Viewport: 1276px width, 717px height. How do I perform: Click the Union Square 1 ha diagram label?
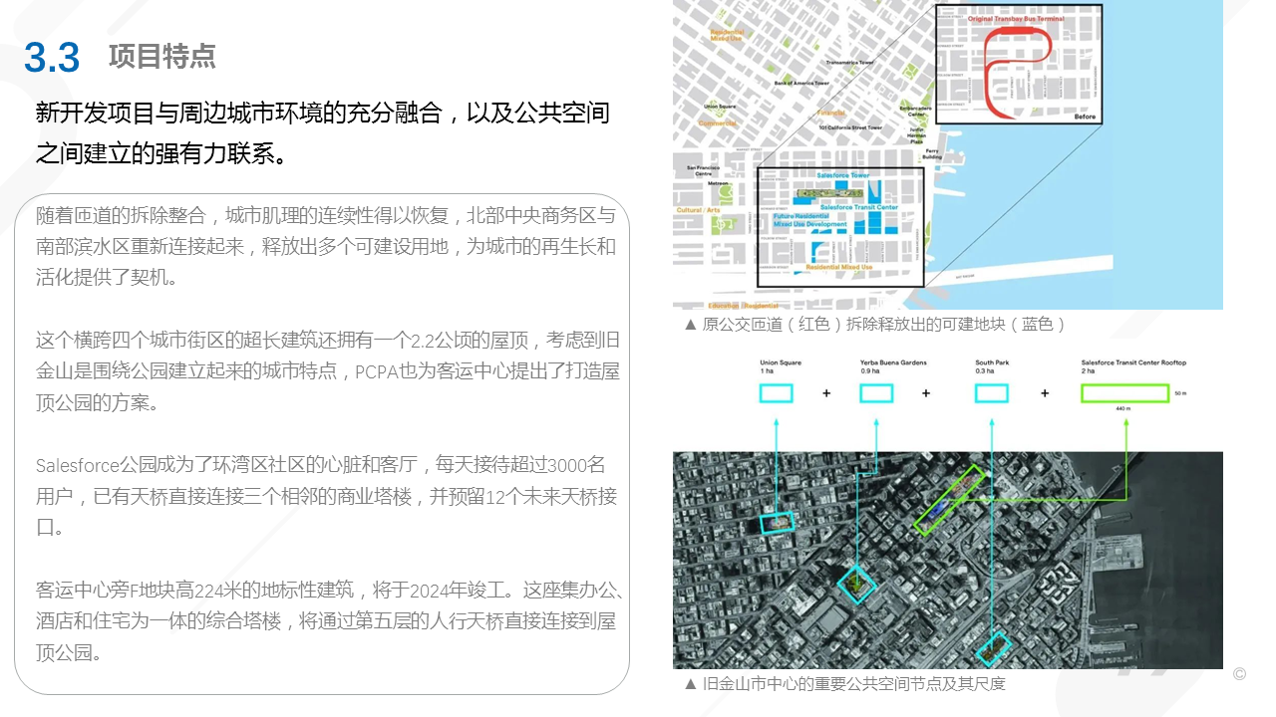pyautogui.click(x=781, y=366)
